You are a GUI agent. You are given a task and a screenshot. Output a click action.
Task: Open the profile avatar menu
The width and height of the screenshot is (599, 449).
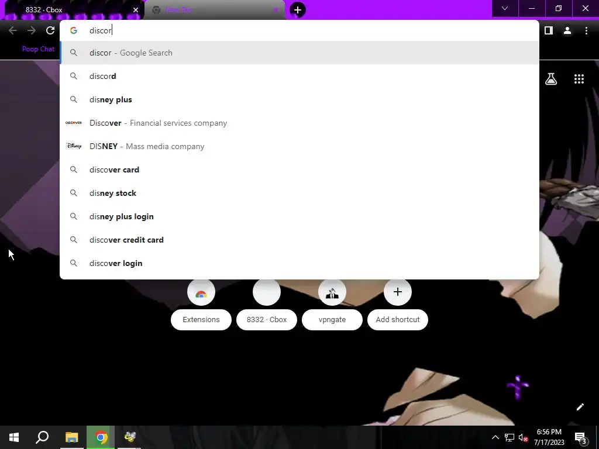567,30
